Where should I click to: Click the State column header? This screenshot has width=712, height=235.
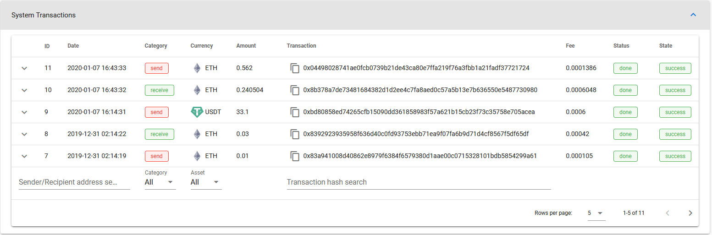tap(666, 46)
